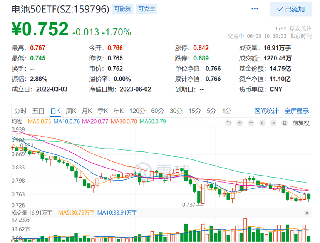
Task: Click the 成交量 value 16.91万手
Action: pos(277,48)
